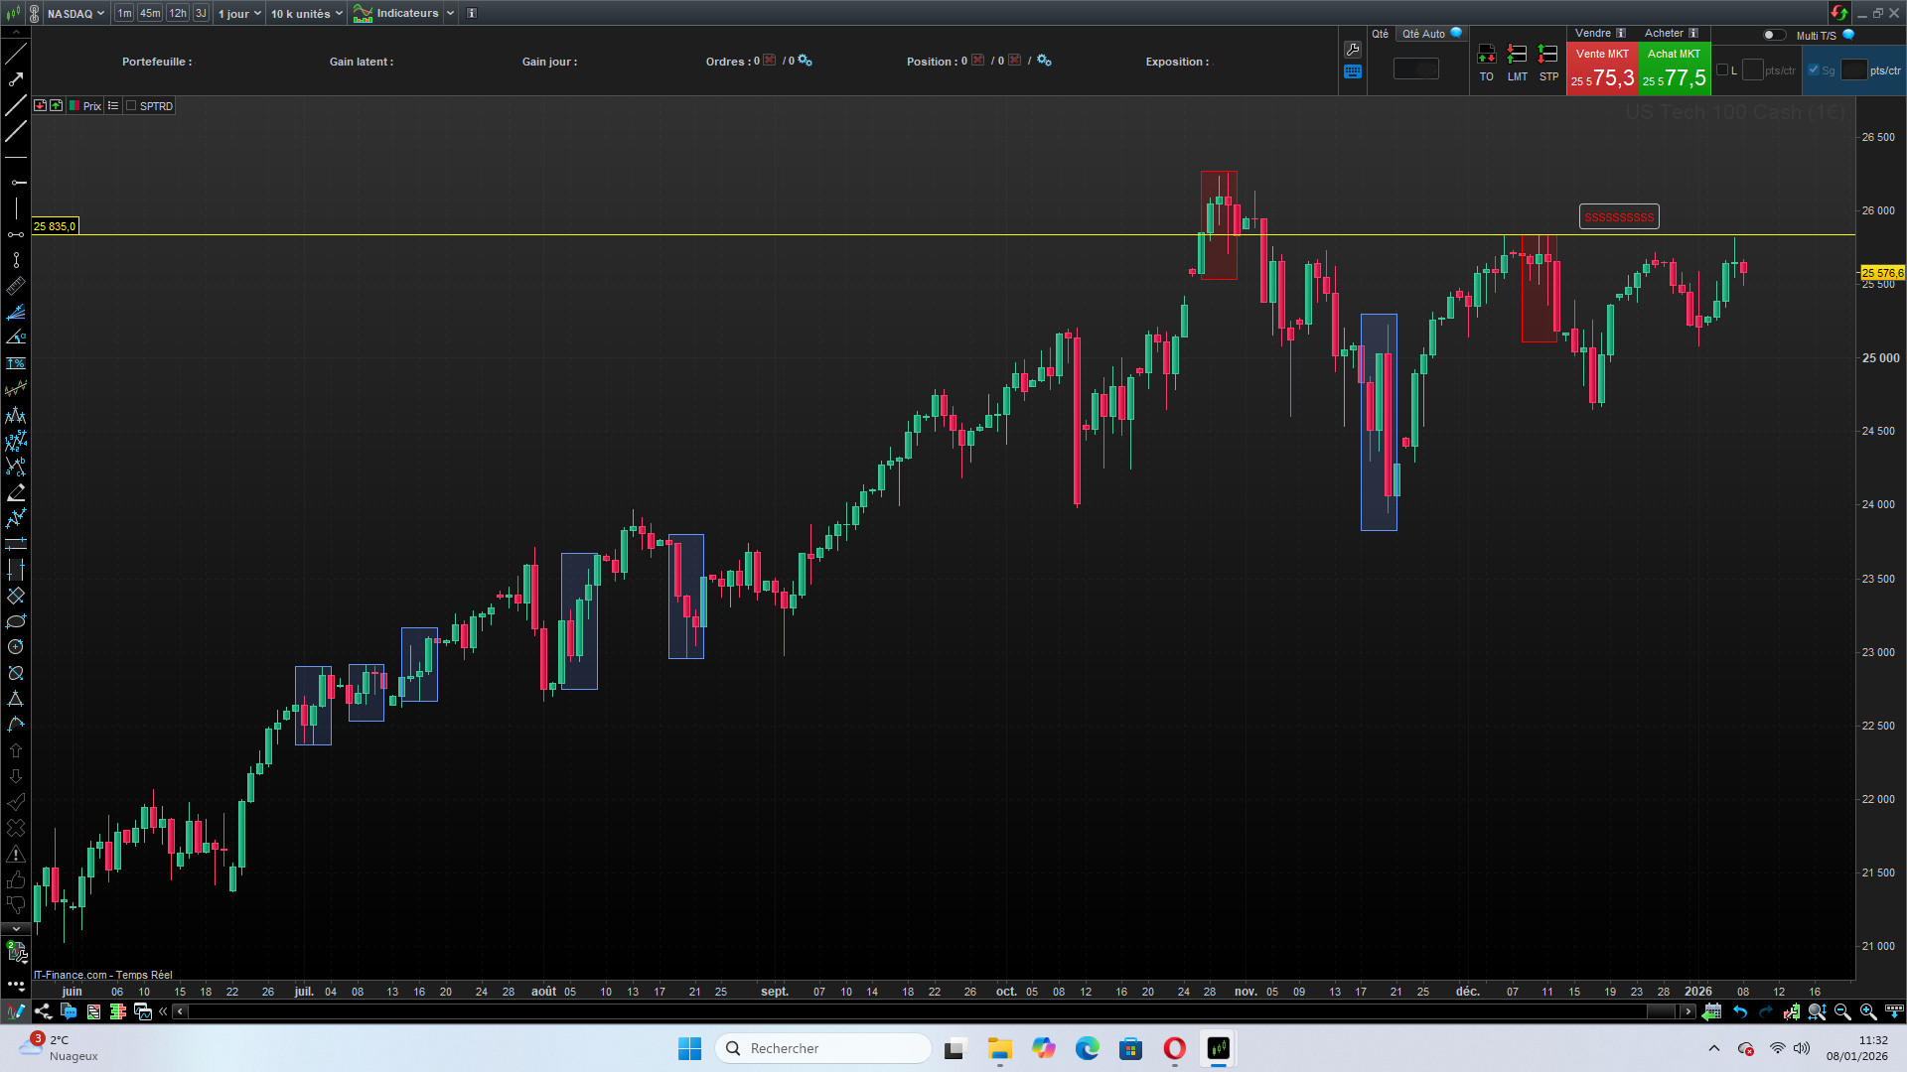Click the Prix label button
This screenshot has width=1907, height=1072.
coord(92,106)
